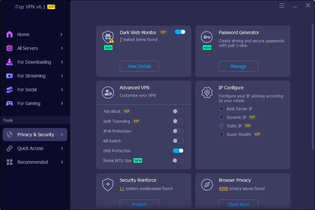Expand the All Servers chevron arrow
The image size is (315, 210).
coord(62,48)
